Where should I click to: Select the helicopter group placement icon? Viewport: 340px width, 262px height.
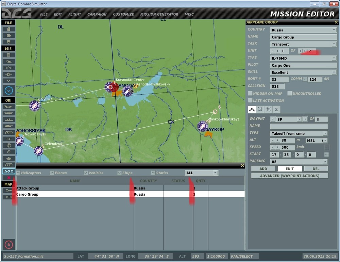tap(8, 113)
